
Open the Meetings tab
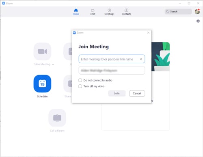pyautogui.click(x=109, y=12)
